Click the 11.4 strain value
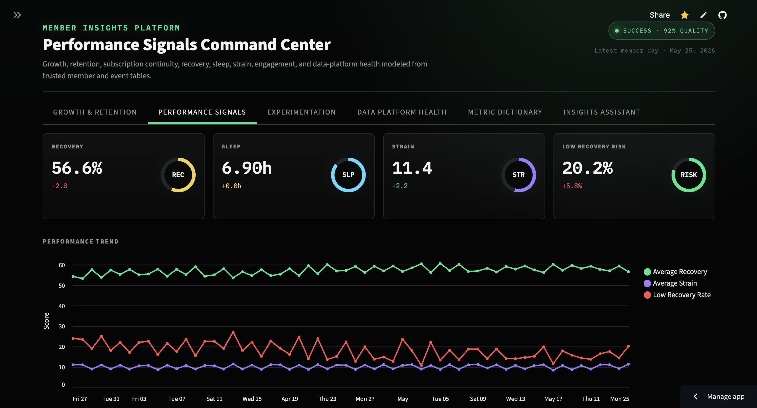This screenshot has width=757, height=408. [412, 168]
